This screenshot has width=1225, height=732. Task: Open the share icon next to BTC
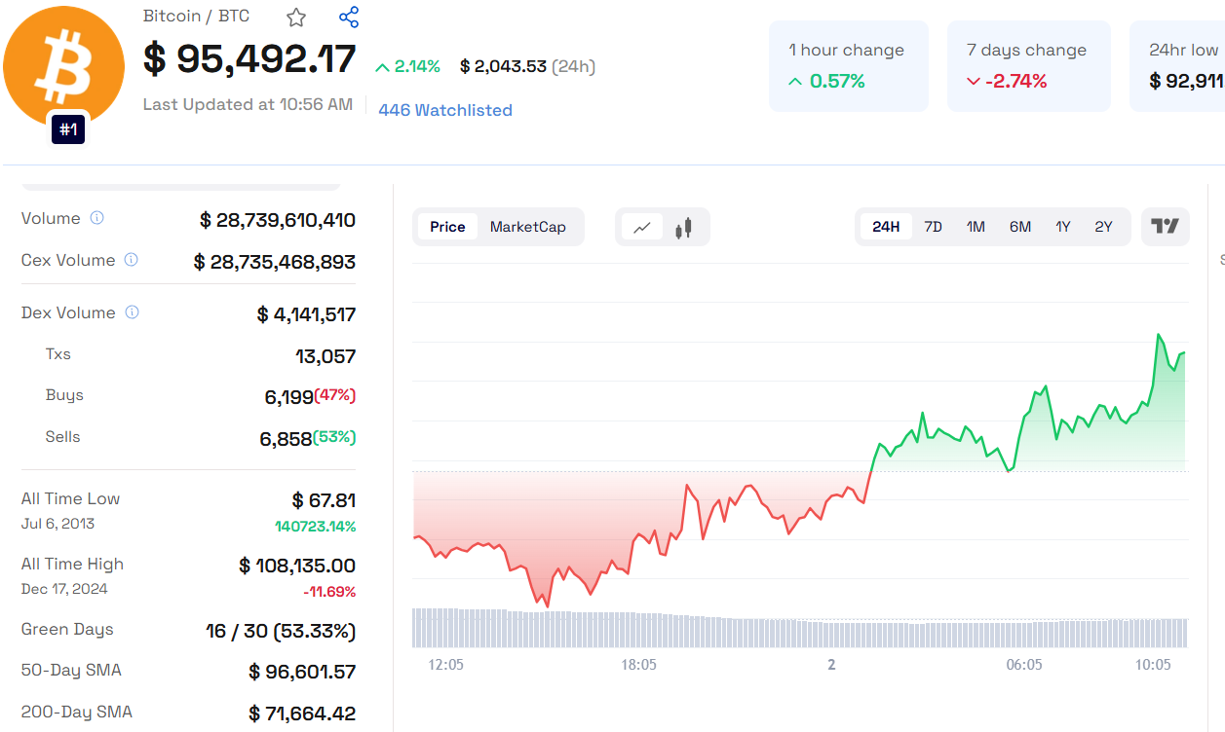pyautogui.click(x=349, y=17)
